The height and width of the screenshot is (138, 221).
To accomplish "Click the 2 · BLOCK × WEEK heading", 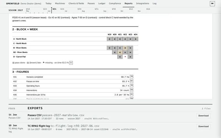I will [25, 30].
